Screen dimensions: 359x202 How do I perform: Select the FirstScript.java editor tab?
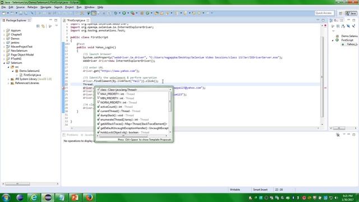pos(76,20)
